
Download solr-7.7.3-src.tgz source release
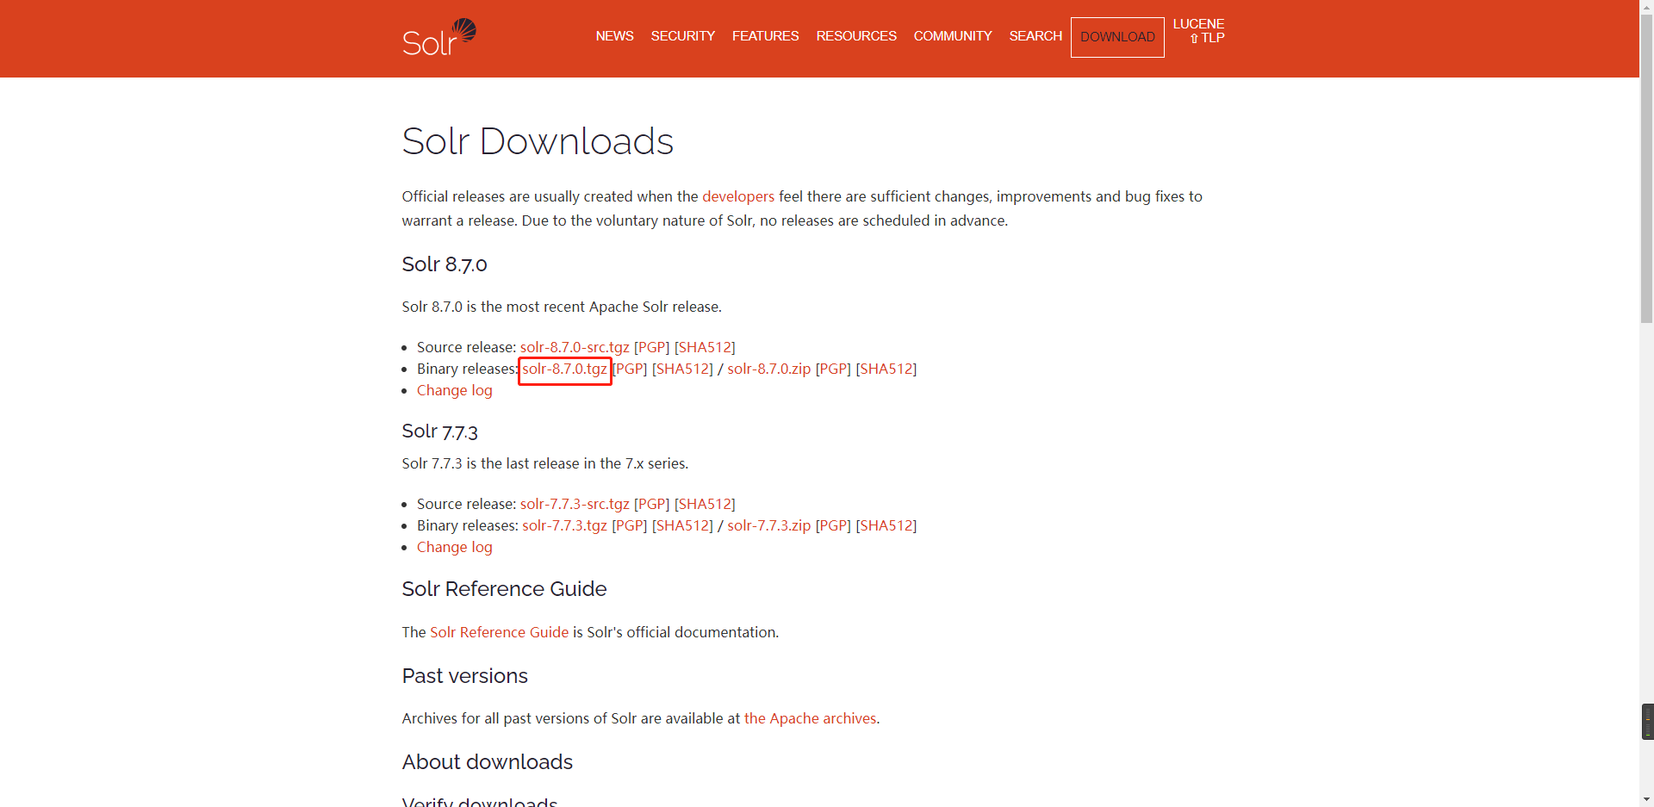[x=575, y=504]
